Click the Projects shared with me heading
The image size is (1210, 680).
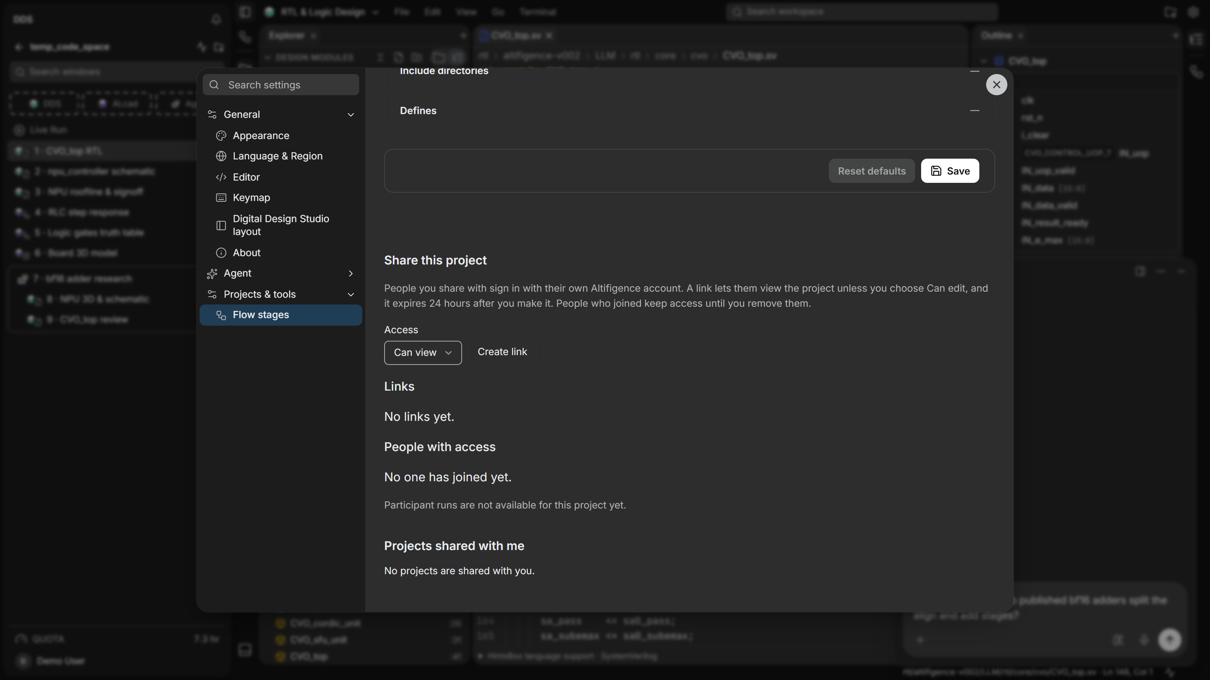pyautogui.click(x=454, y=546)
